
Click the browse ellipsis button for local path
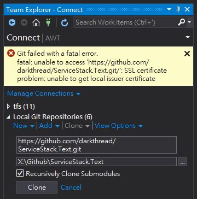pyautogui.click(x=182, y=162)
